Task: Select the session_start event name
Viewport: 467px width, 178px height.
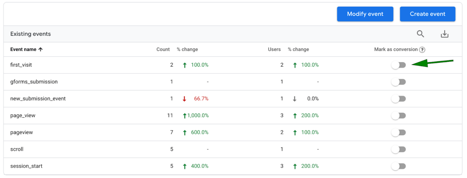Action: coord(26,166)
